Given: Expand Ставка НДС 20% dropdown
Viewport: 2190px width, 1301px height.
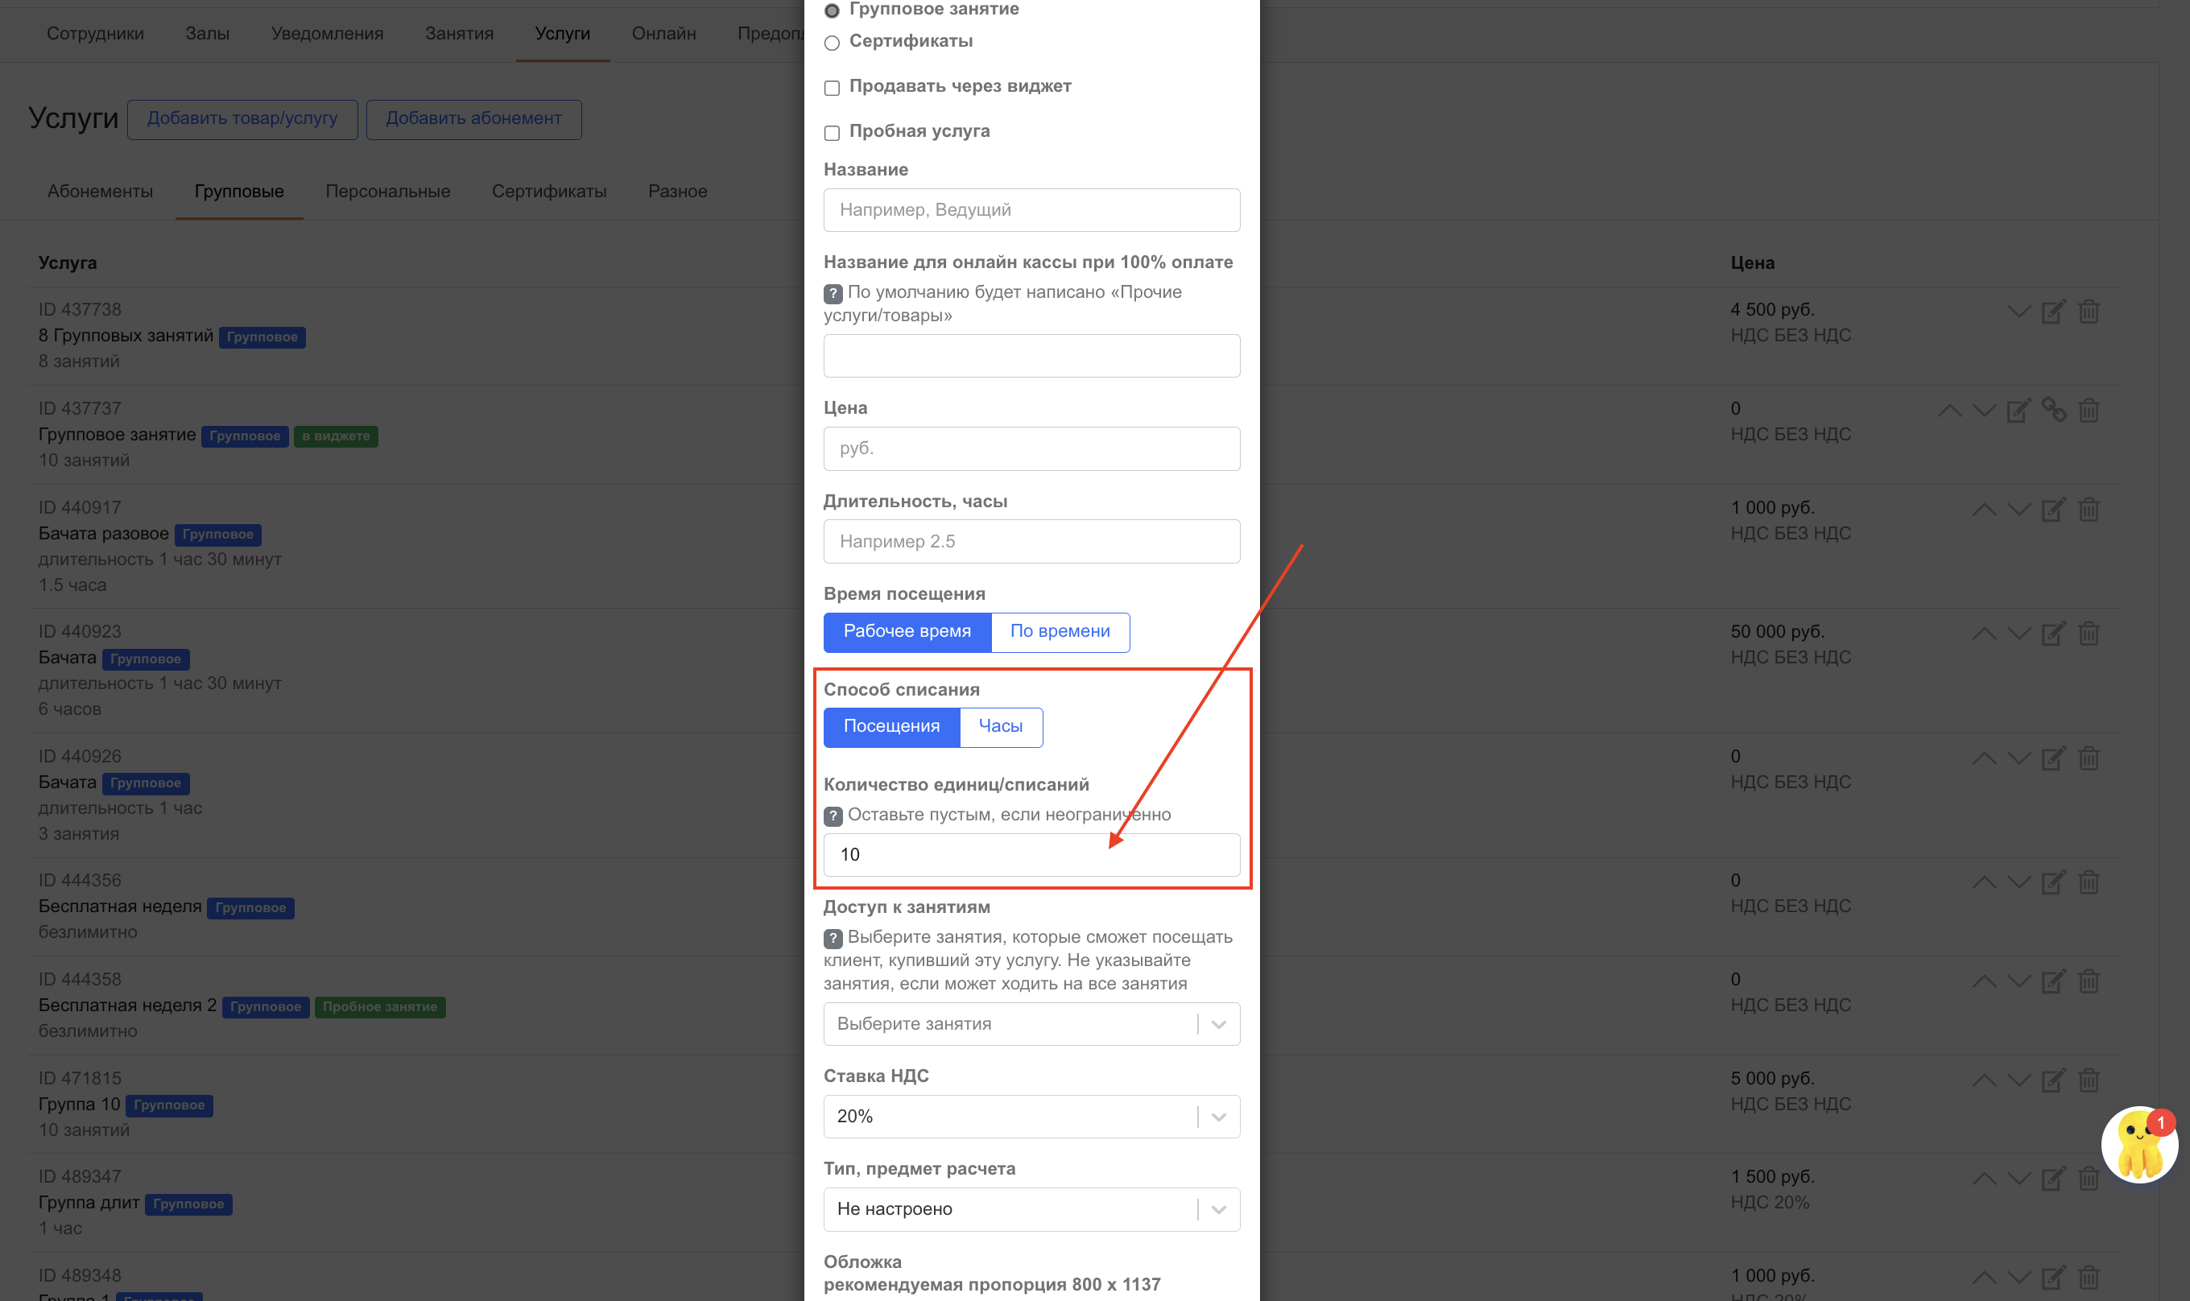Looking at the screenshot, I should point(1031,1116).
